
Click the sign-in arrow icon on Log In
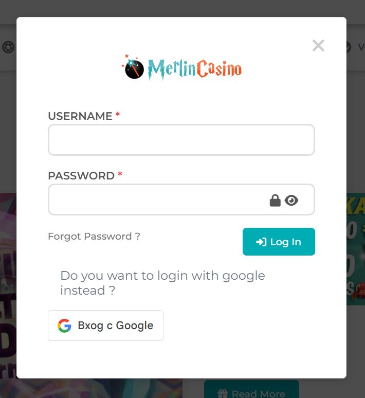point(261,242)
